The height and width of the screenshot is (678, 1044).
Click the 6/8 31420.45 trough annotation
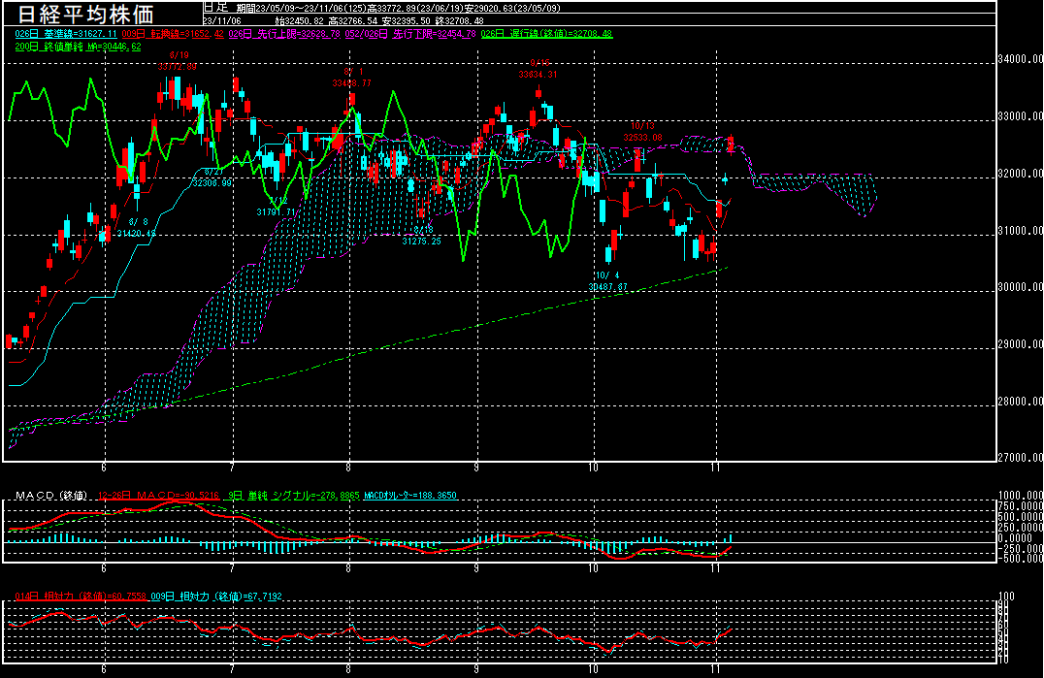coord(137,228)
